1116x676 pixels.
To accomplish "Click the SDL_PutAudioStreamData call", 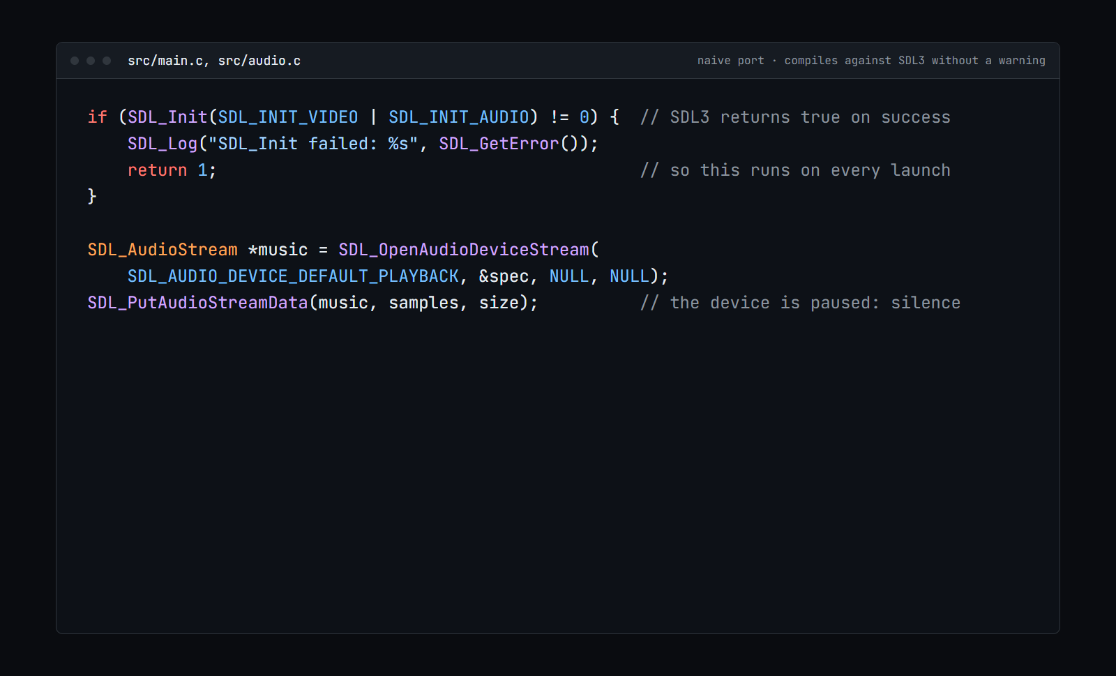I will (x=197, y=302).
